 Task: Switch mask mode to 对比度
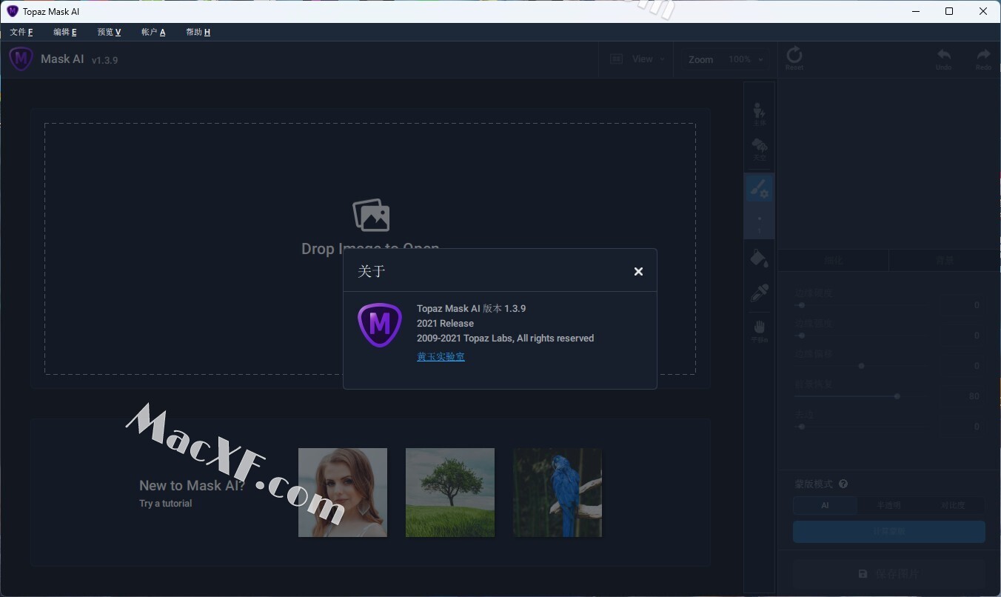953,505
